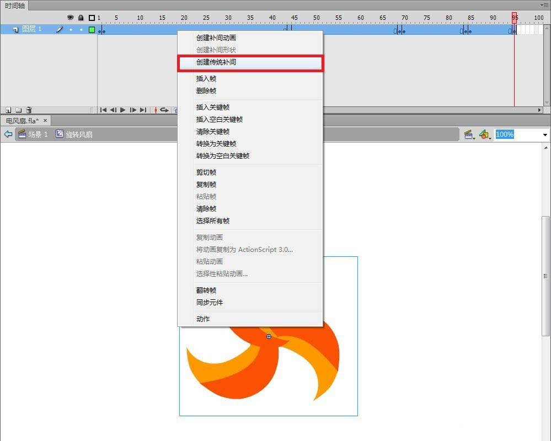This screenshot has width=551, height=441.
Task: Click the back arrow in edit bar
Action: pos(8,134)
